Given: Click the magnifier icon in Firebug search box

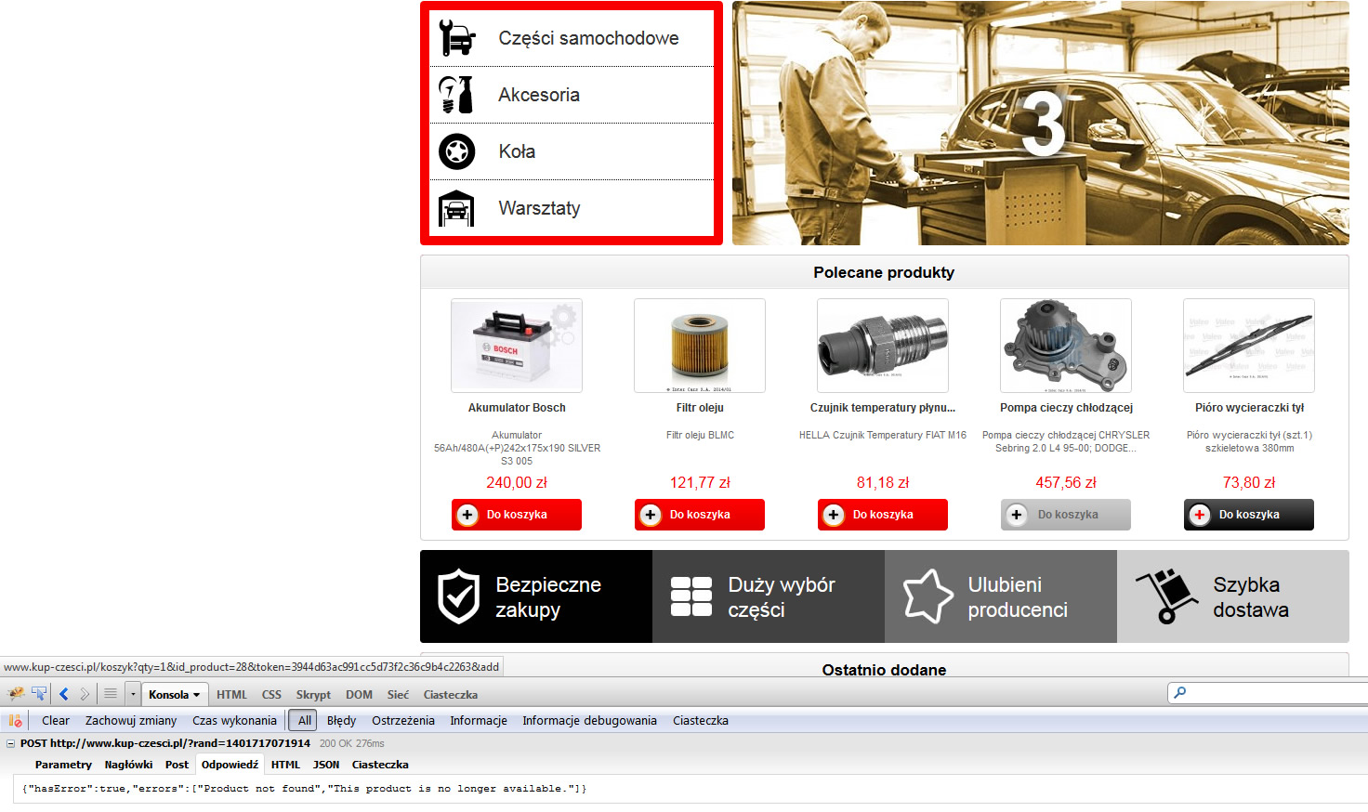Looking at the screenshot, I should pyautogui.click(x=1180, y=693).
